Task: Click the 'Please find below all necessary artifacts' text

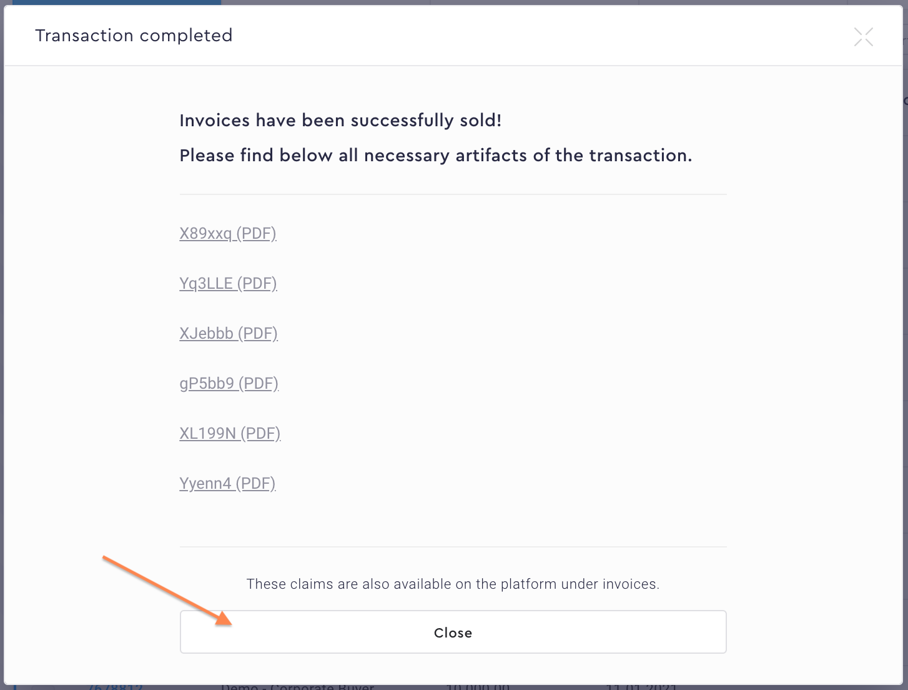Action: (x=435, y=156)
